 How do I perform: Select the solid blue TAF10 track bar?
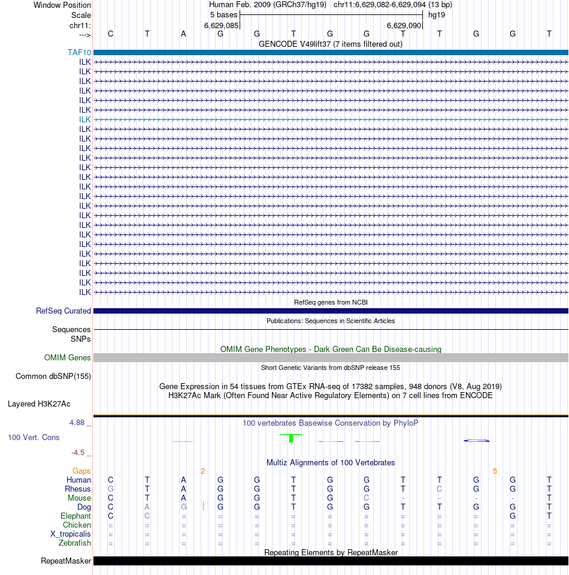pyautogui.click(x=331, y=52)
